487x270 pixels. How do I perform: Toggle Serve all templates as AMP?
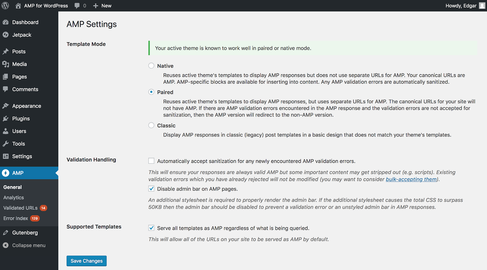[151, 228]
